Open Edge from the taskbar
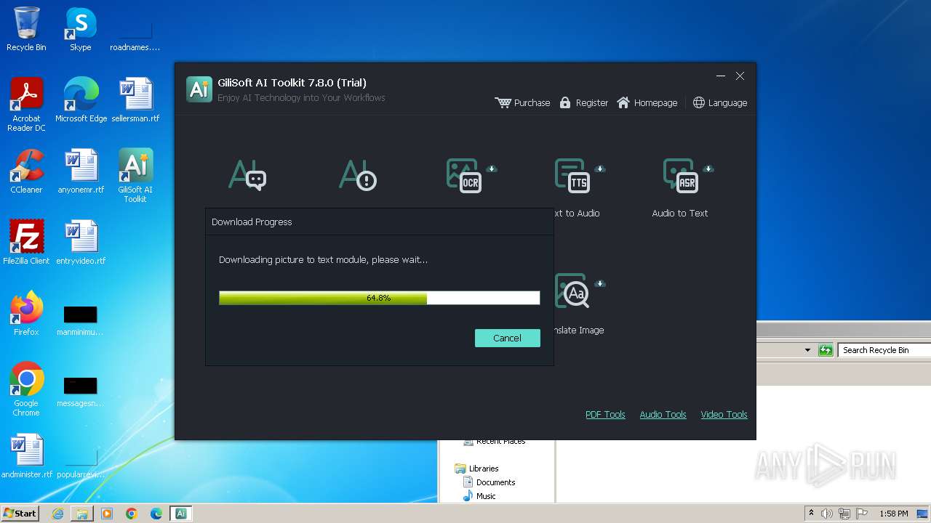 pyautogui.click(x=156, y=514)
